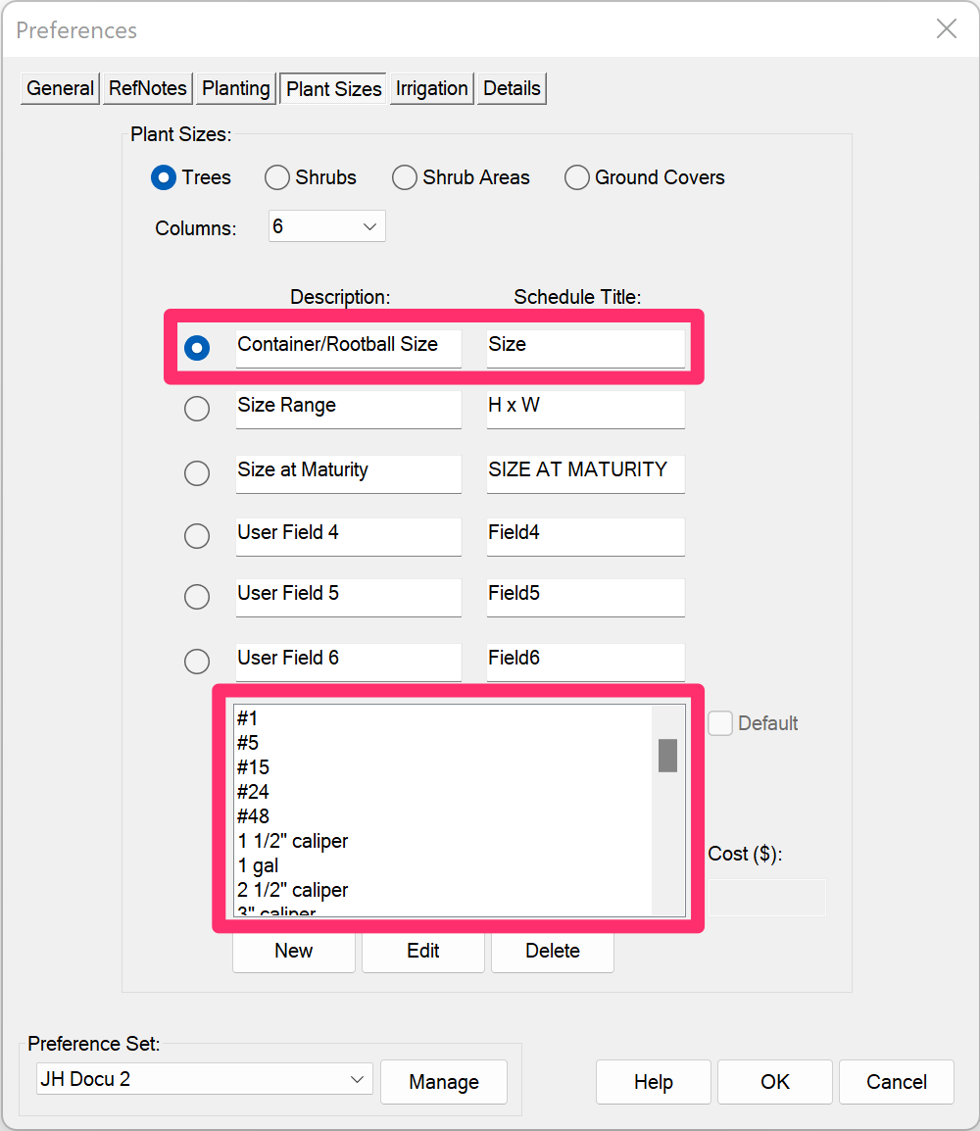Click the SIZE AT MATURITY title field
The height and width of the screenshot is (1131, 980).
(585, 473)
